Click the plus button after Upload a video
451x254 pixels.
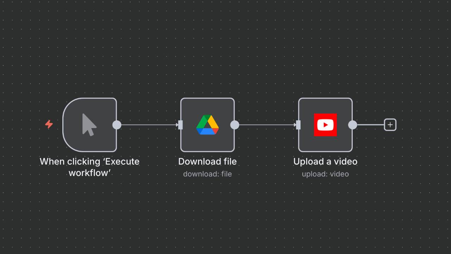point(390,125)
